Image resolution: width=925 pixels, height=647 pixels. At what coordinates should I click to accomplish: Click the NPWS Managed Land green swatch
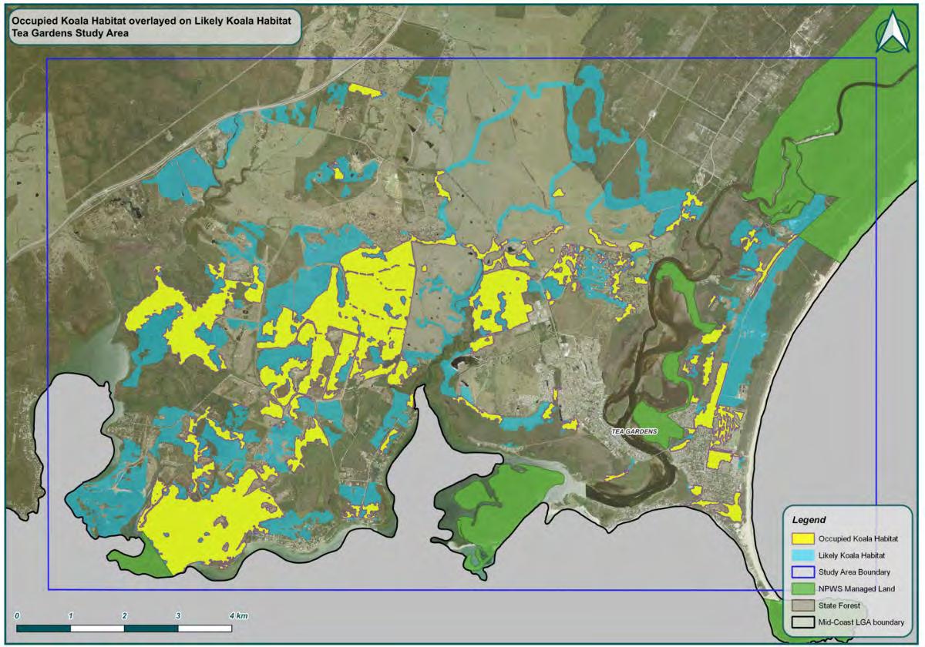pos(803,588)
